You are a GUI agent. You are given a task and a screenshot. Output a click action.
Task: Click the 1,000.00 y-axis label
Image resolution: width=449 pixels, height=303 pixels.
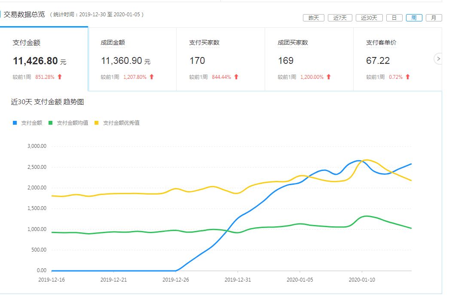(x=37, y=229)
